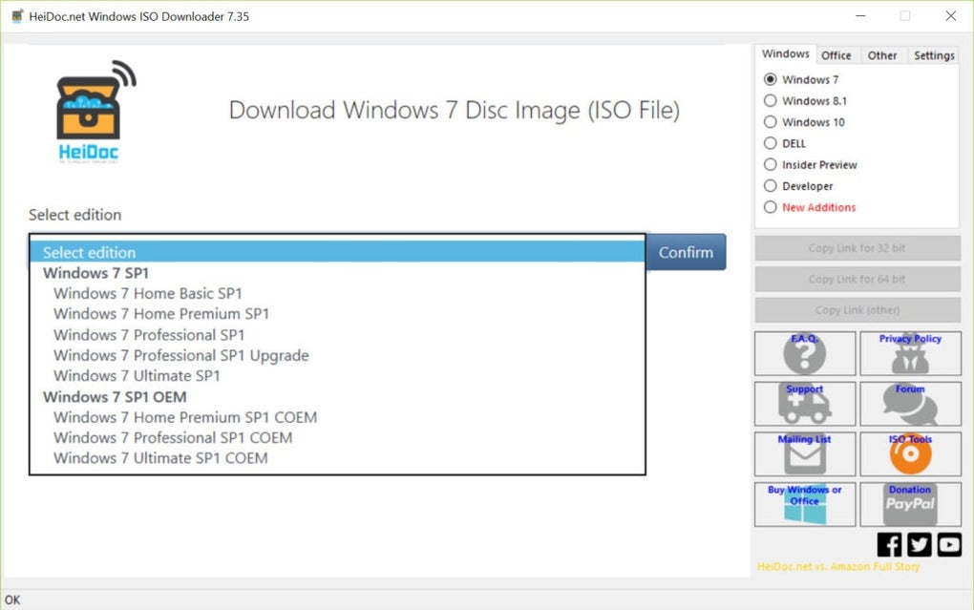Click the PayPal Donation icon
974x610 pixels.
tap(910, 504)
